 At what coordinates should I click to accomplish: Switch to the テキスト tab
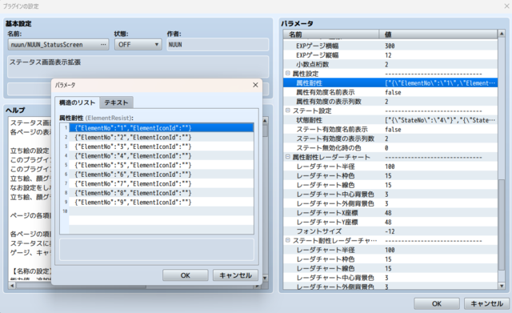[116, 102]
